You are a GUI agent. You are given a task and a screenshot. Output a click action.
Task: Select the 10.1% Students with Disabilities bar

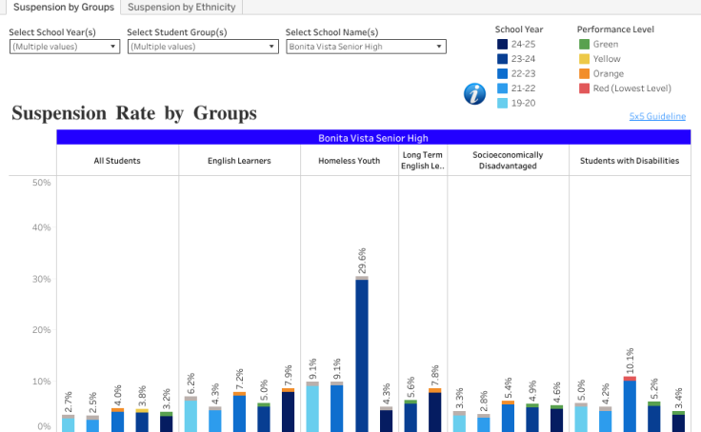point(630,405)
